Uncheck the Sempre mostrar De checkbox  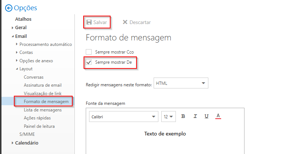pyautogui.click(x=89, y=62)
